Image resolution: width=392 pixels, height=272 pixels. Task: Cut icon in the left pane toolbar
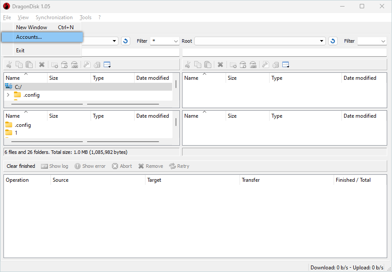pos(9,65)
